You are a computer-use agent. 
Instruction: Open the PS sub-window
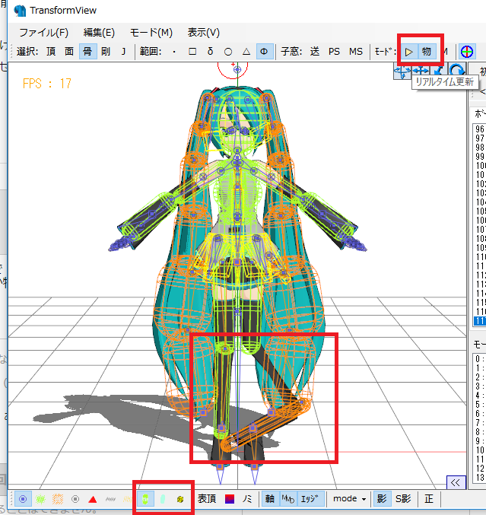coord(335,52)
